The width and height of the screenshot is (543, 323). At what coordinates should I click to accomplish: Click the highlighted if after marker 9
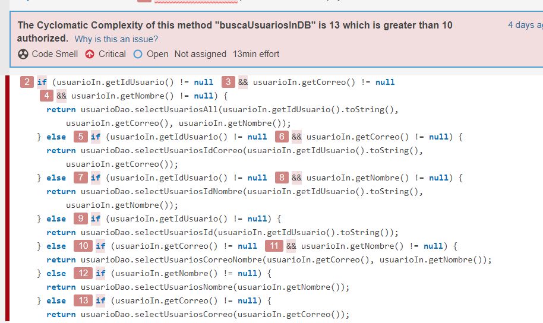coord(96,218)
